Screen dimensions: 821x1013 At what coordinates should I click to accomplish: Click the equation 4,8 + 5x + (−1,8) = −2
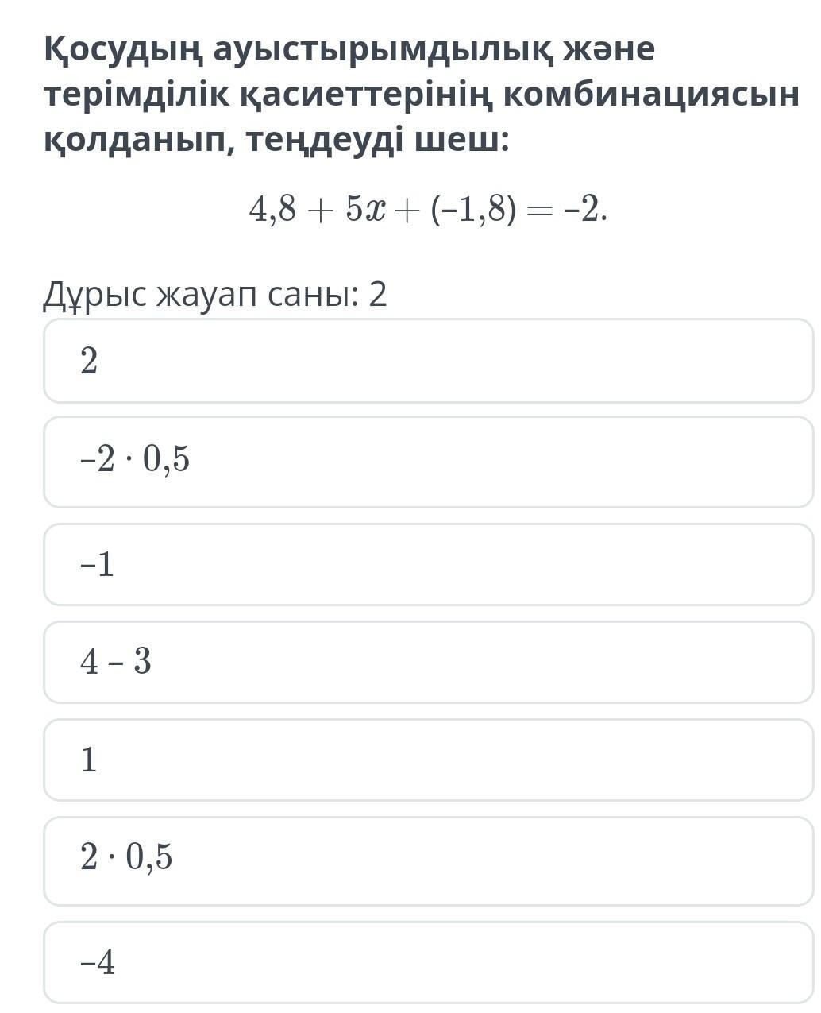coord(429,210)
